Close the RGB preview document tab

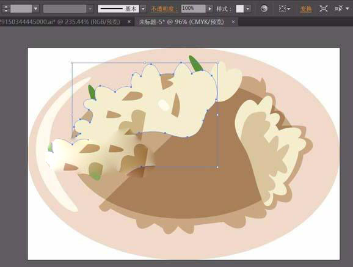pyautogui.click(x=129, y=21)
